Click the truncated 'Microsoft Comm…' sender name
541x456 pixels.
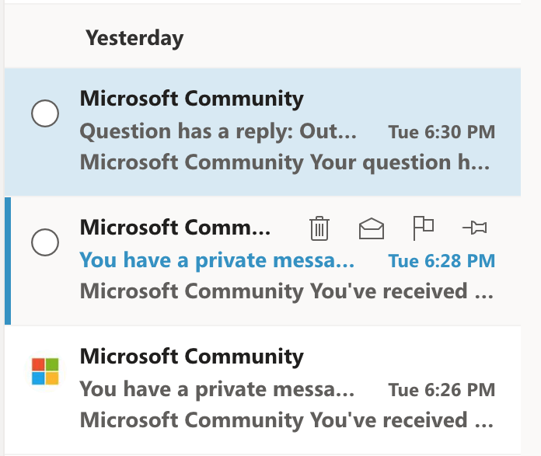click(175, 228)
